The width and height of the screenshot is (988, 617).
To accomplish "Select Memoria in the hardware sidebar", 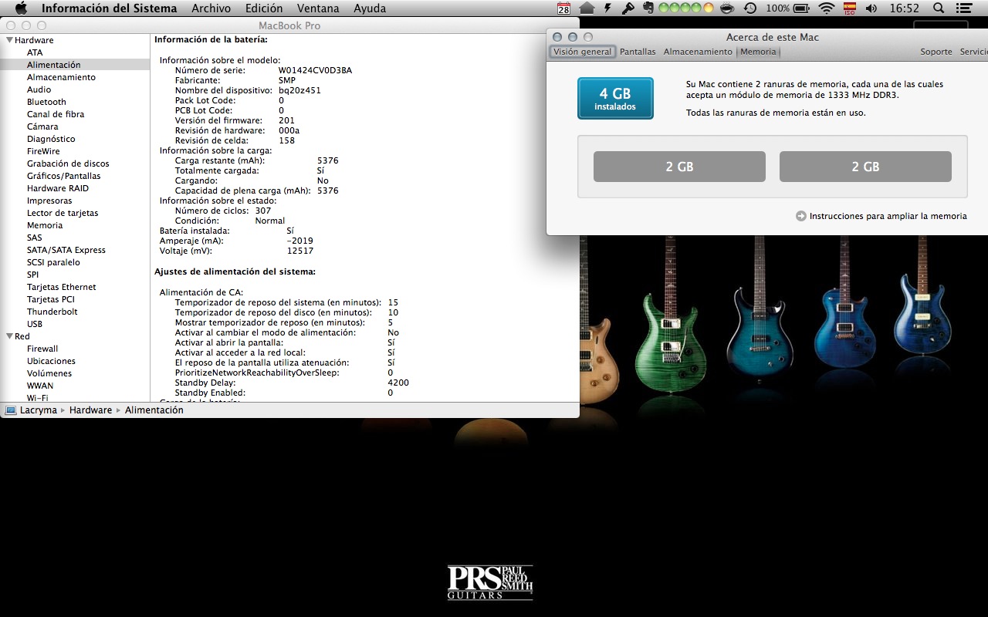I will (x=45, y=225).
